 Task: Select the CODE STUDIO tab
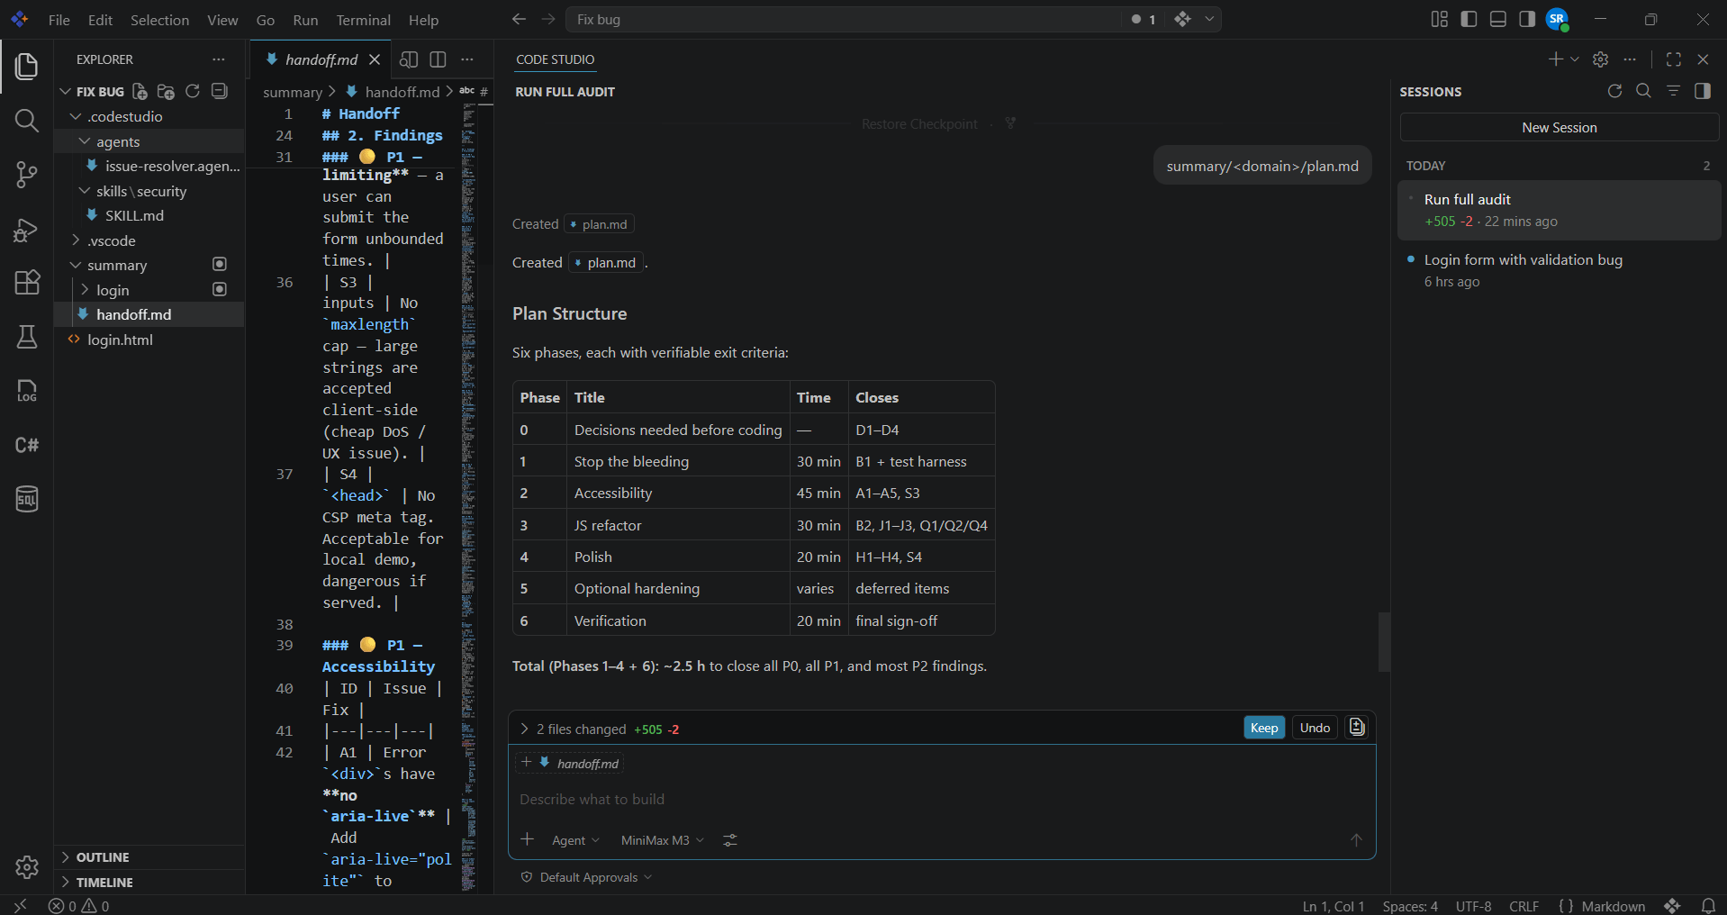(x=555, y=59)
